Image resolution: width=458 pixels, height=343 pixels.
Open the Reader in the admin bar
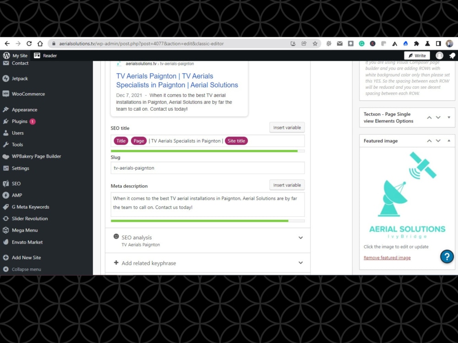(45, 55)
